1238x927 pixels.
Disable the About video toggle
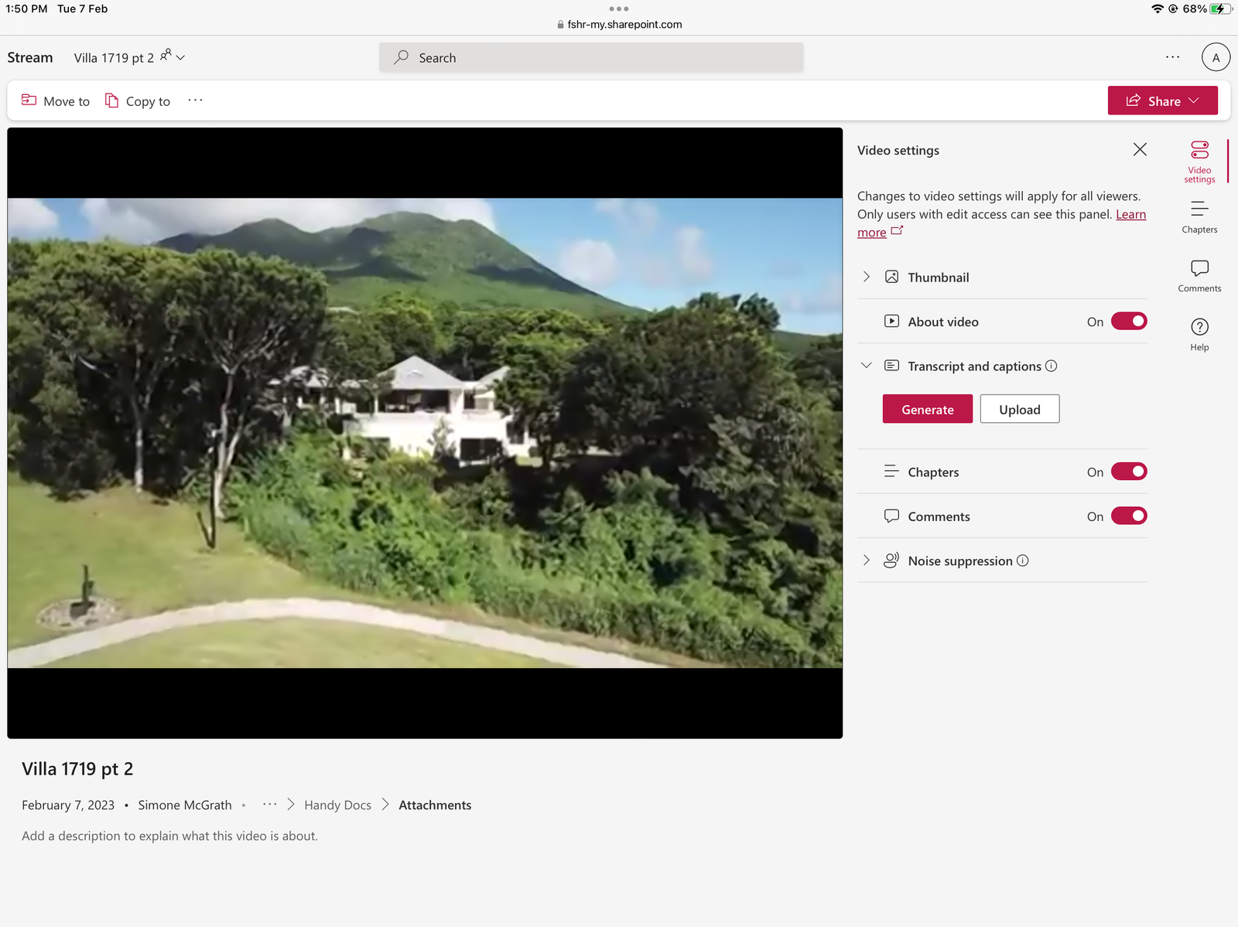[1129, 321]
